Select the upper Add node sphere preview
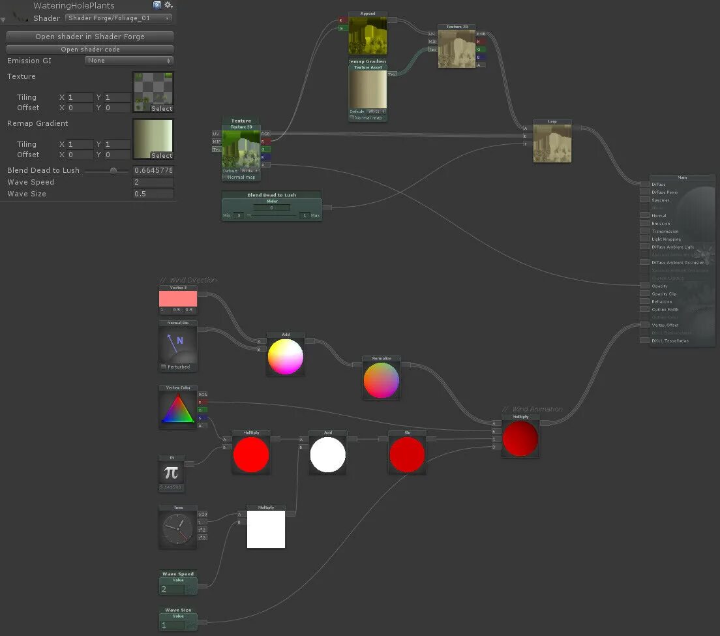 pyautogui.click(x=285, y=357)
